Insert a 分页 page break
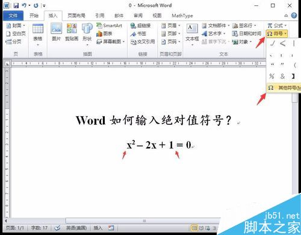Image resolution: width=301 pixels, height=235 pixels. pos(13,42)
